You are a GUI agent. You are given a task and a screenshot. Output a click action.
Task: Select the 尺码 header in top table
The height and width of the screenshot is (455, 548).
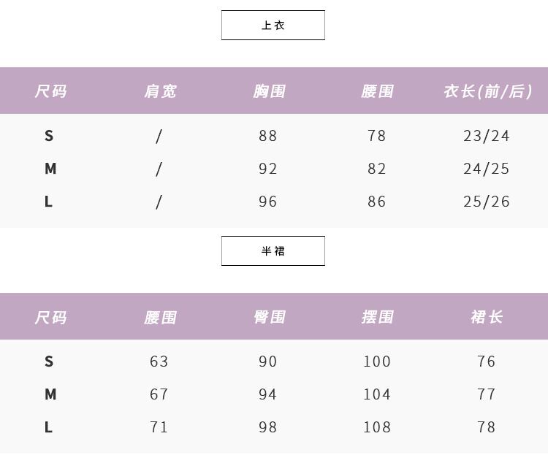click(x=50, y=91)
